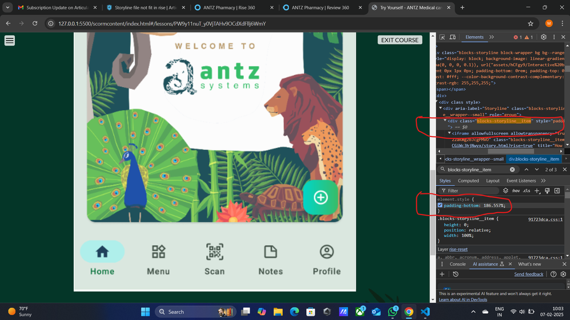Open the Profile person icon
The width and height of the screenshot is (570, 320).
327,252
